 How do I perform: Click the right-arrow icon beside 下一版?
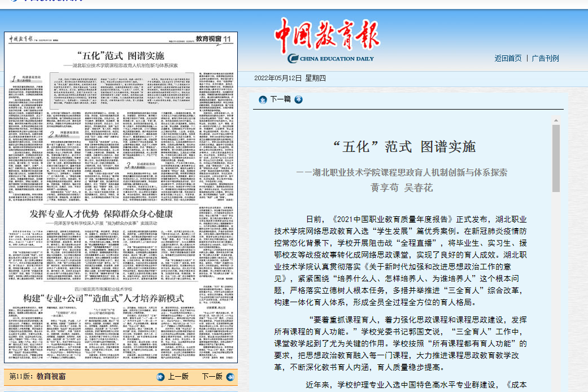230,377
